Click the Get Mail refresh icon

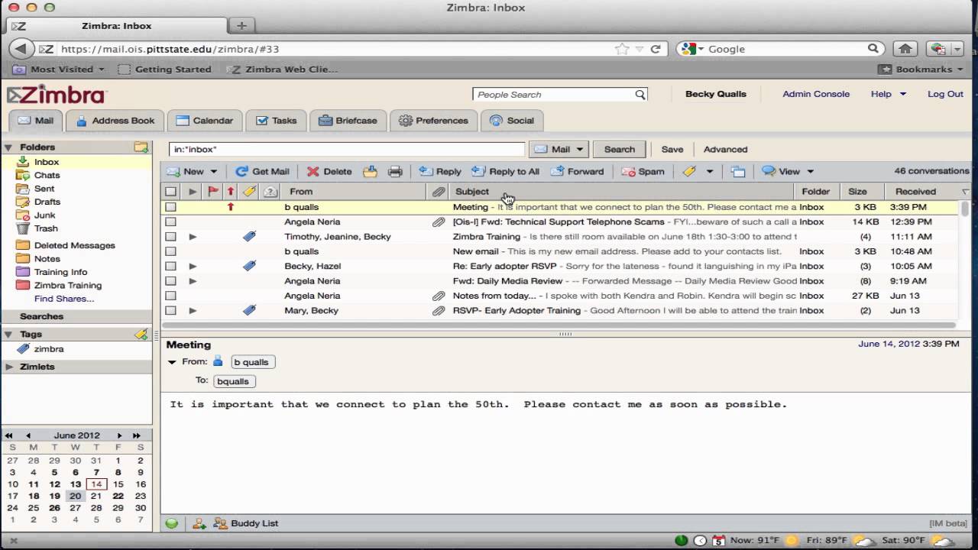[x=241, y=172]
